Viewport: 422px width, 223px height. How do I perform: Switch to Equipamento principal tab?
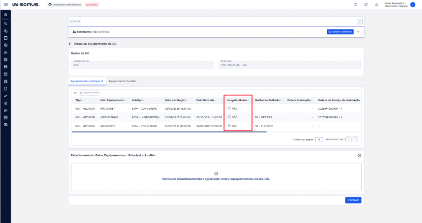click(x=86, y=81)
